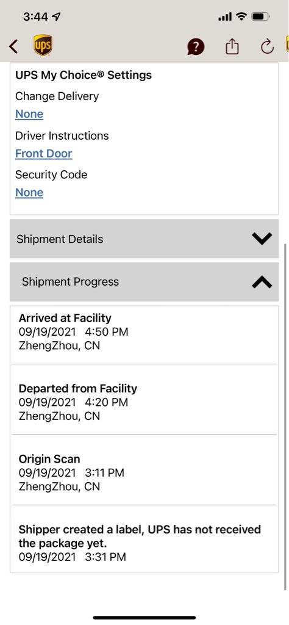This screenshot has width=289, height=625.
Task: Tap the share icon
Action: tap(232, 46)
